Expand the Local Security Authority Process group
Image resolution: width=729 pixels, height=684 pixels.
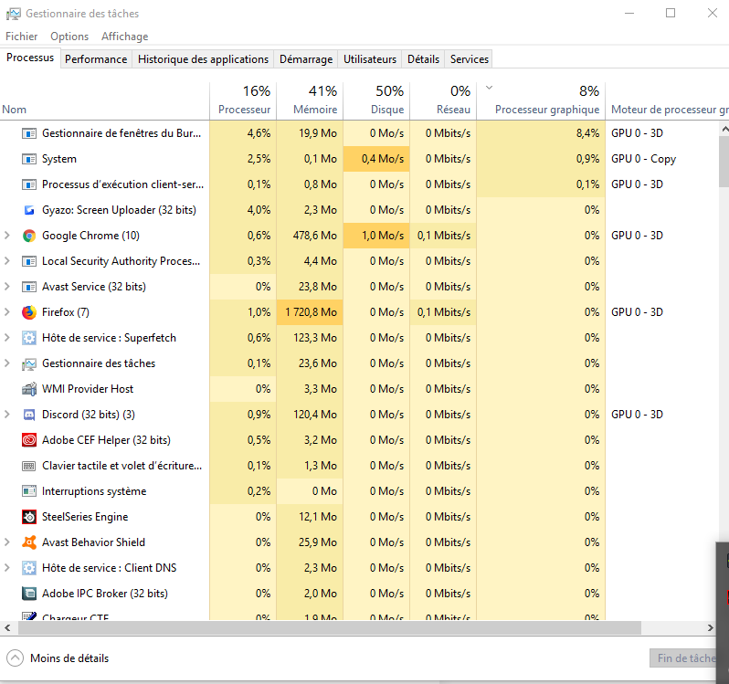coord(7,261)
